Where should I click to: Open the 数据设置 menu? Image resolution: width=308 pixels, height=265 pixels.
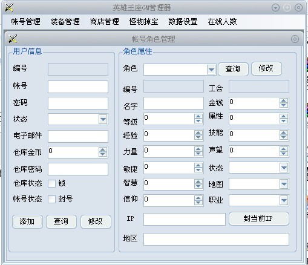(183, 22)
